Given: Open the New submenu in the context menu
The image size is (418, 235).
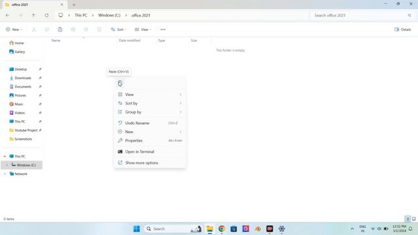Looking at the screenshot, I should 150,132.
